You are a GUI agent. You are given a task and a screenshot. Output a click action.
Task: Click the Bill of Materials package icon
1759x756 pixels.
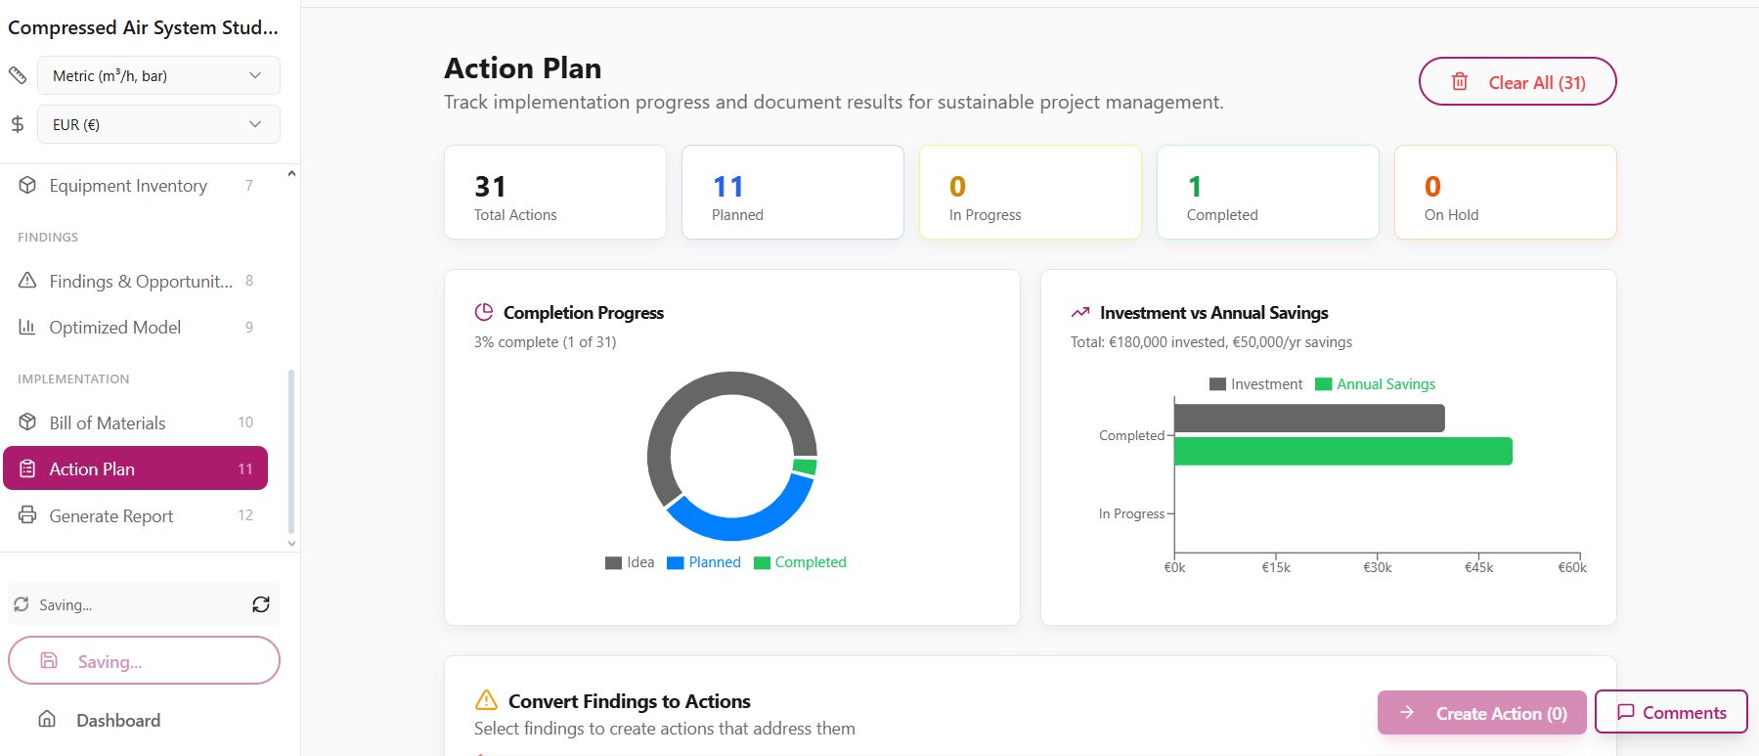27,422
